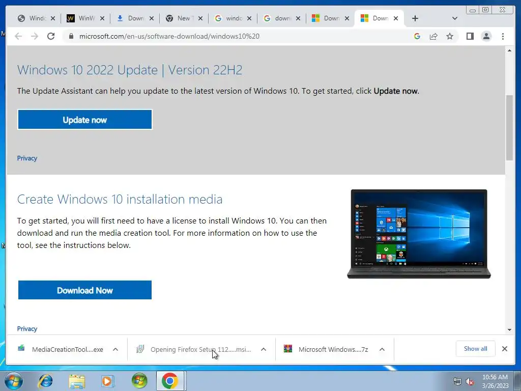Close the active Microsoft Down tab
This screenshot has width=521, height=391.
(x=396, y=19)
